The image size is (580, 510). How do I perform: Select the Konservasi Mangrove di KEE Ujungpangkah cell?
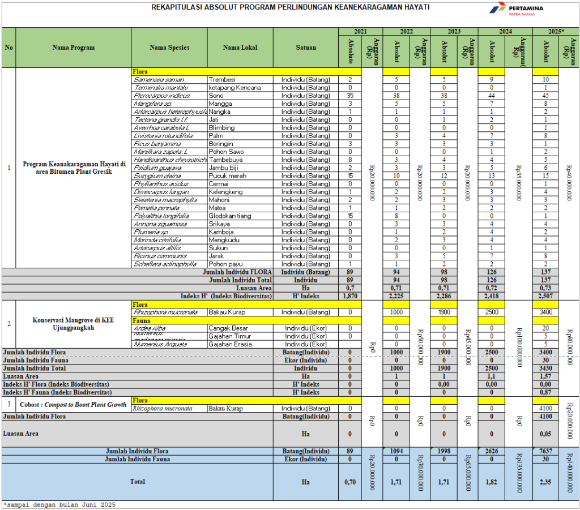pos(74,324)
